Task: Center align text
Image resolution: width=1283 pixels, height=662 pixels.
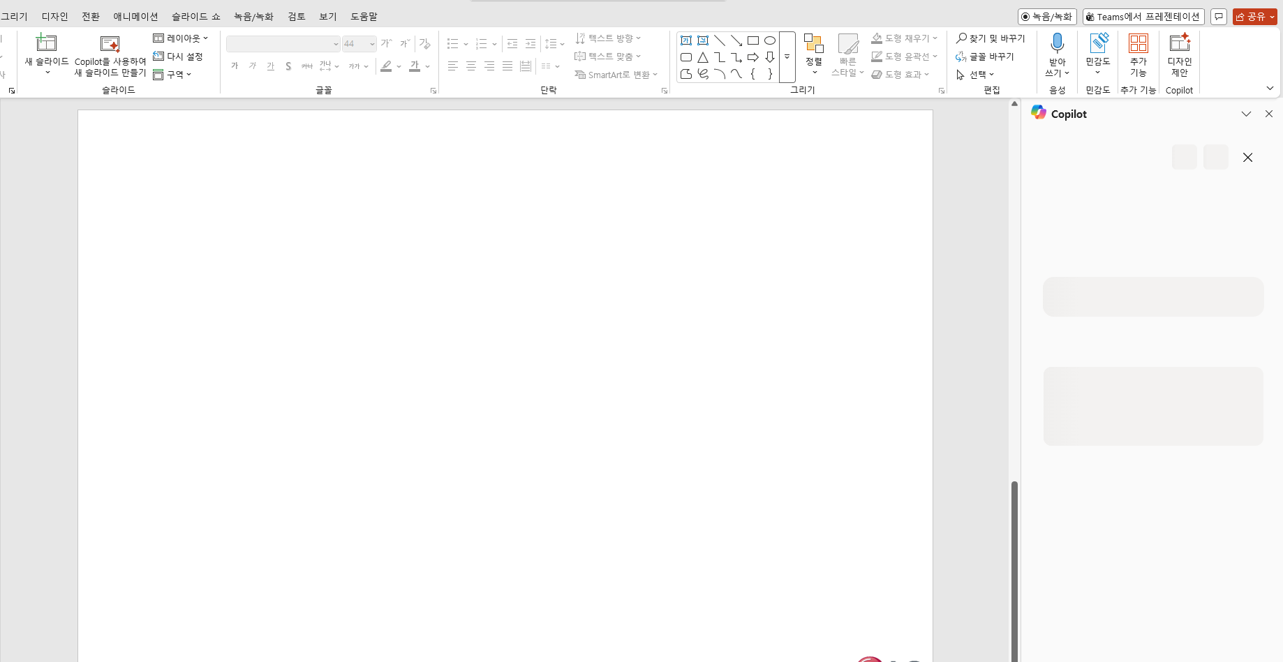Action: 471,66
